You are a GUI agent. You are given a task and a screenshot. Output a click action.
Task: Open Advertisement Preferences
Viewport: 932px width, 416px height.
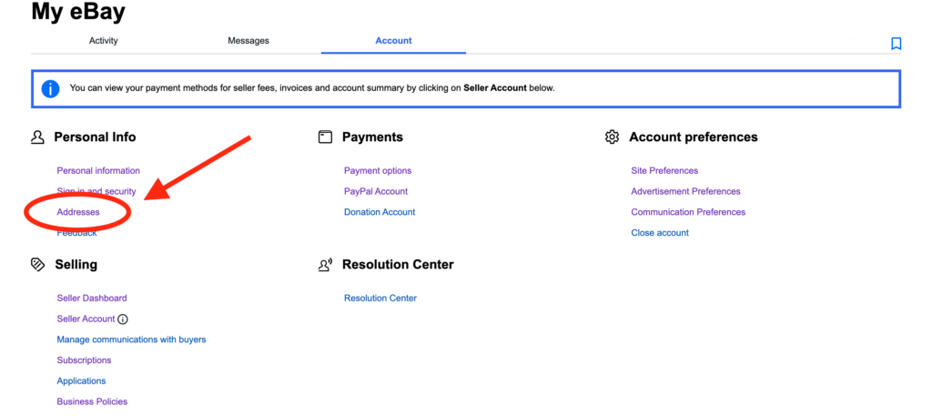pos(685,191)
